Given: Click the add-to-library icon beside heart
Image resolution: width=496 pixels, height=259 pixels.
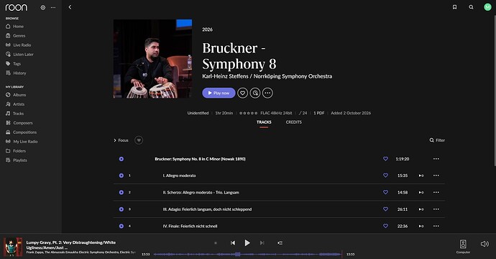Looking at the screenshot, I should (255, 93).
